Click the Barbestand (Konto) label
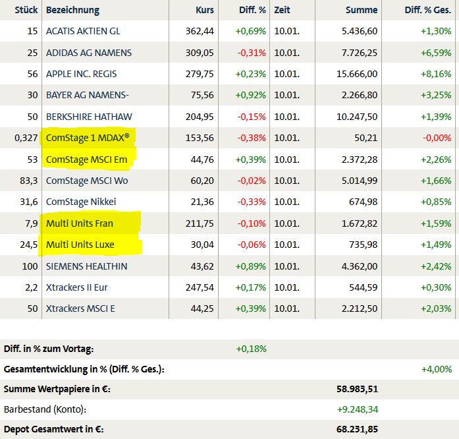This screenshot has width=459, height=439. coord(45,409)
